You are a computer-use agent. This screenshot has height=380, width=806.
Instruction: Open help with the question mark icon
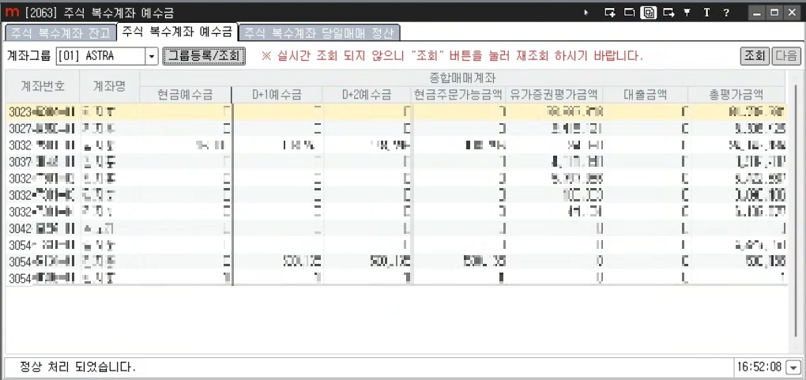pyautogui.click(x=725, y=13)
